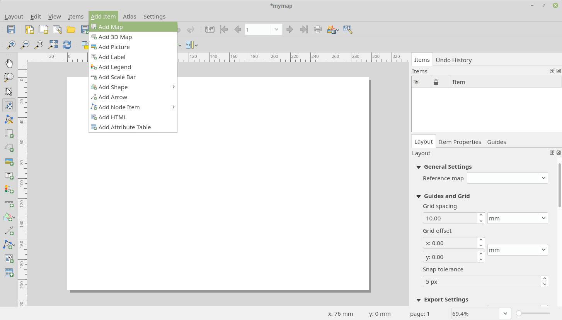
Task: Open the Grid spacing unit mm dropdown
Action: tap(517, 218)
